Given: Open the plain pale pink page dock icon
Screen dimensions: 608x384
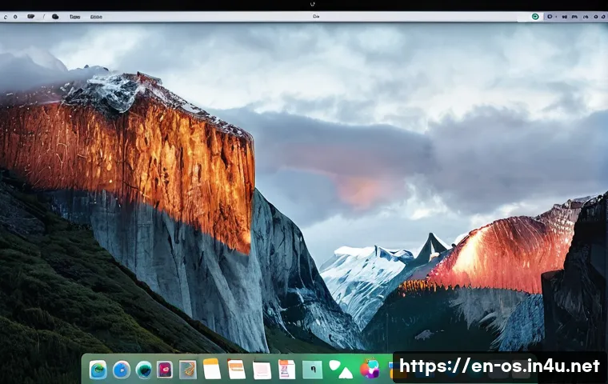Looking at the screenshot, I should click(262, 370).
